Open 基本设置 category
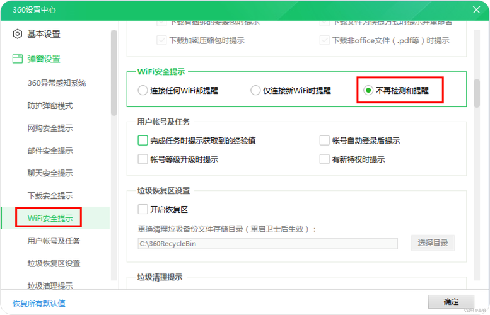Screen dimensions: 490x315 pyautogui.click(x=44, y=34)
